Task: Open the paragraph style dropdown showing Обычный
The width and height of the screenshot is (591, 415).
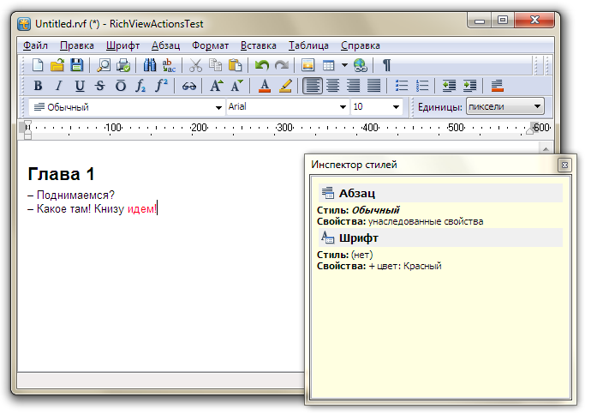Action: click(218, 107)
